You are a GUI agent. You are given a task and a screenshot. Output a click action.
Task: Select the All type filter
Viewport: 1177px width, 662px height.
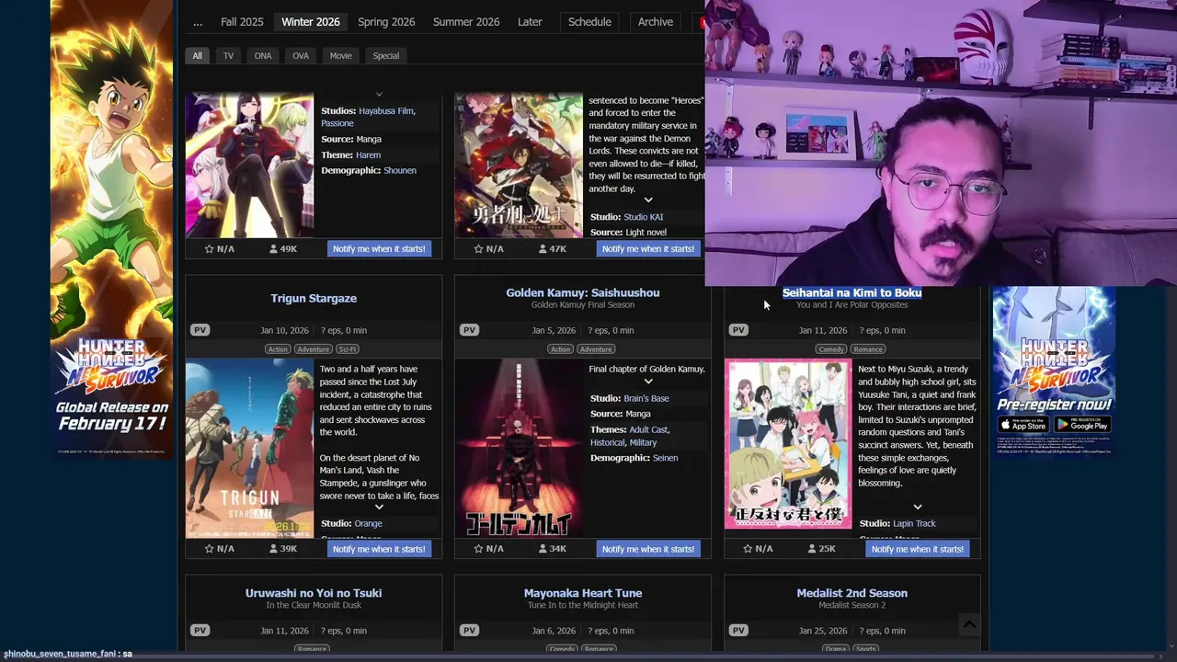(x=197, y=56)
